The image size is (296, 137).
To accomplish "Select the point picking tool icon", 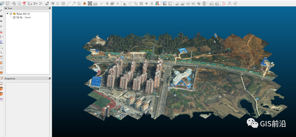I will [x=14, y=3].
